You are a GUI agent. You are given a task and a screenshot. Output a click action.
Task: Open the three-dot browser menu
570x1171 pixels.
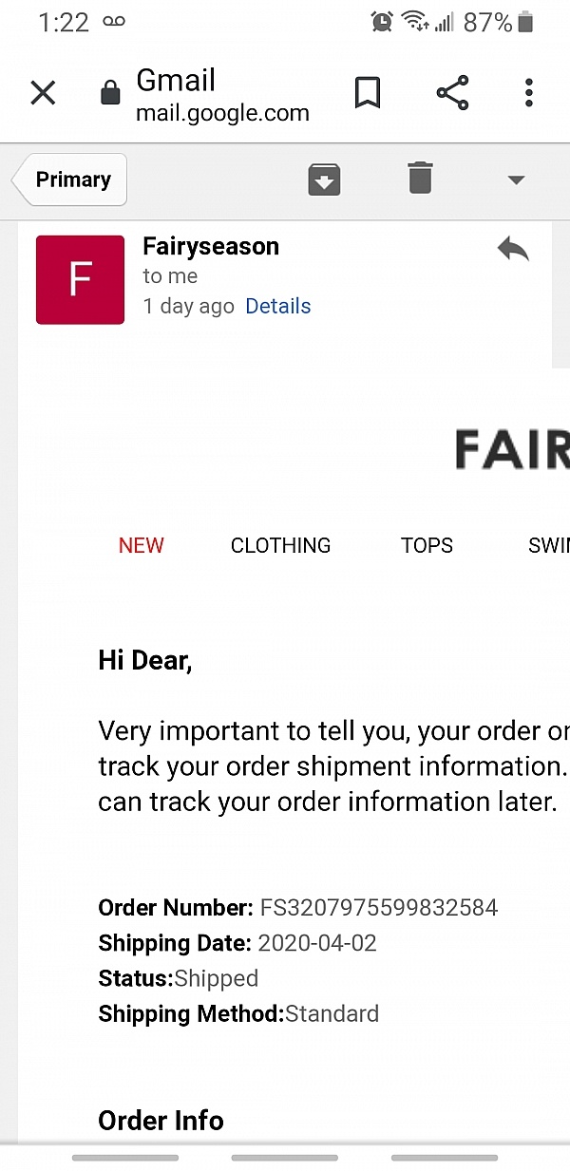529,93
